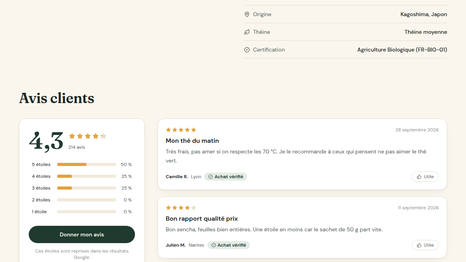Click the Origine label
Viewport: 466px width, 262px height.
(262, 14)
